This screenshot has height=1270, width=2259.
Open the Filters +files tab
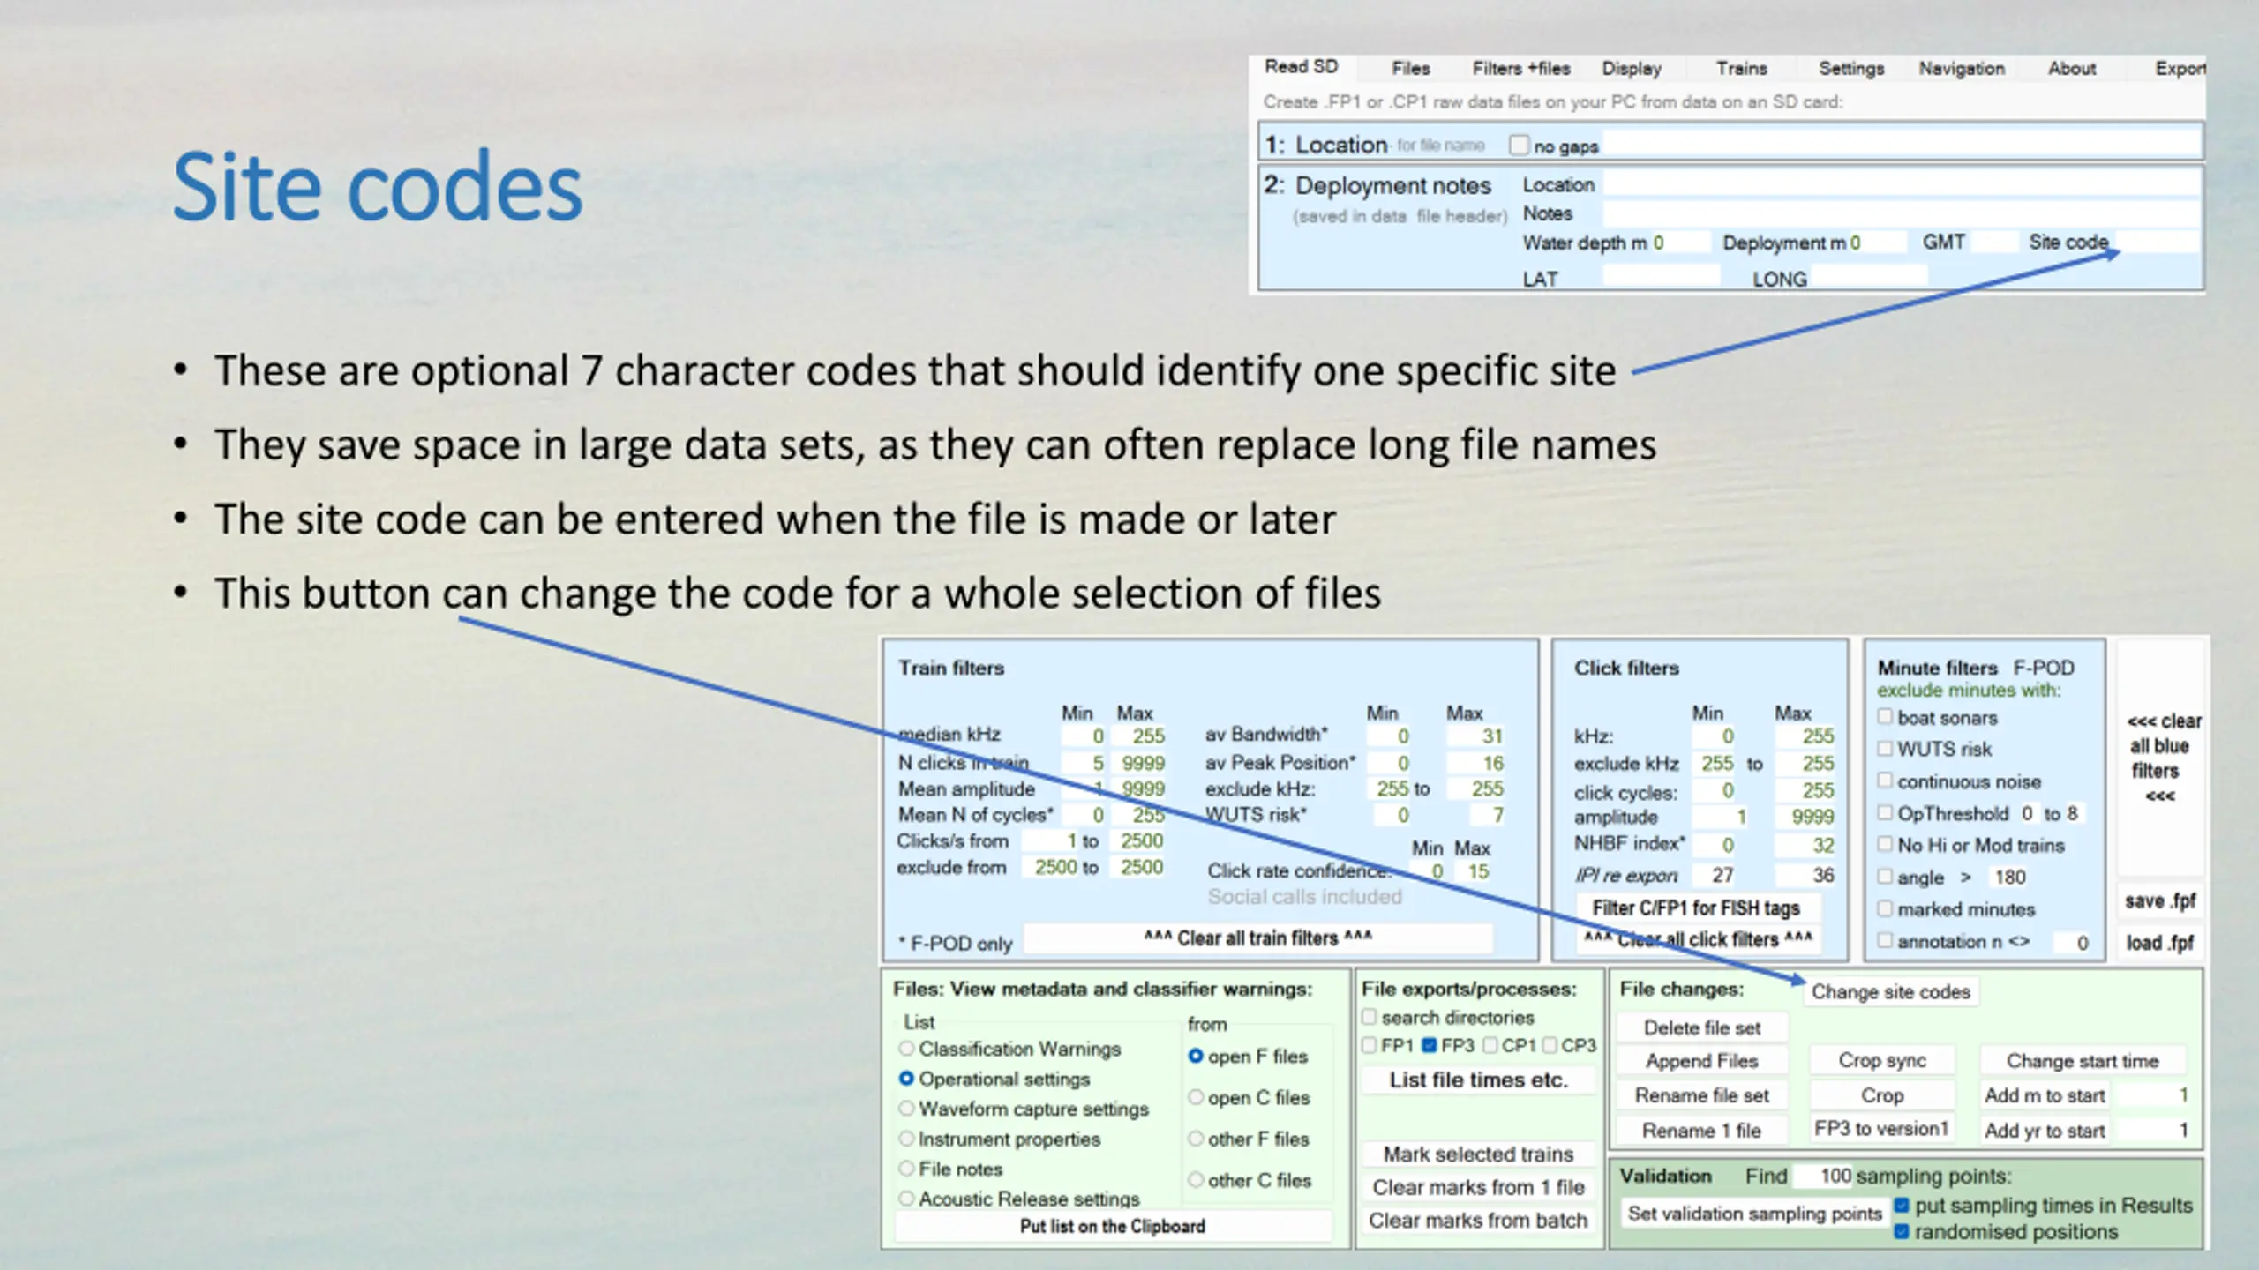point(1520,69)
